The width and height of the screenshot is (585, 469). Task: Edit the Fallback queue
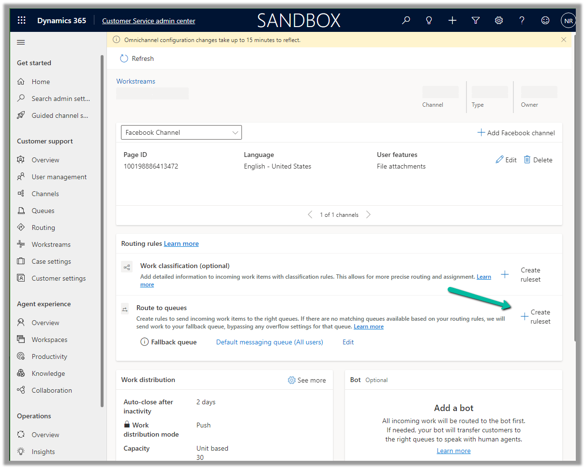pos(348,342)
